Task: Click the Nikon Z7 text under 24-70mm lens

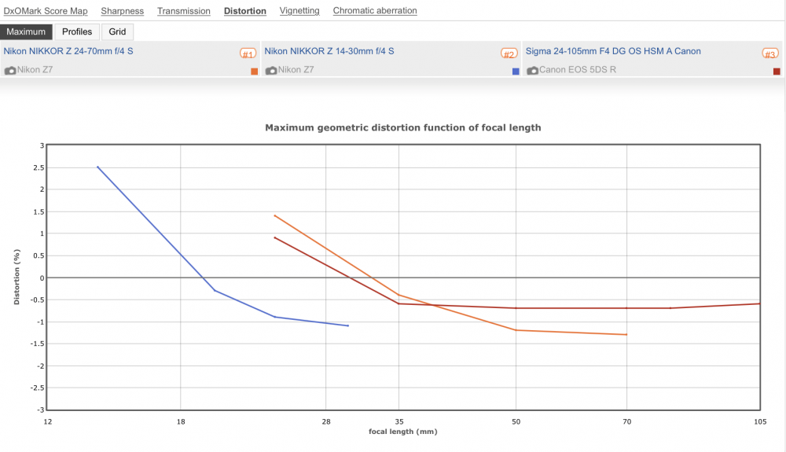Action: 35,70
